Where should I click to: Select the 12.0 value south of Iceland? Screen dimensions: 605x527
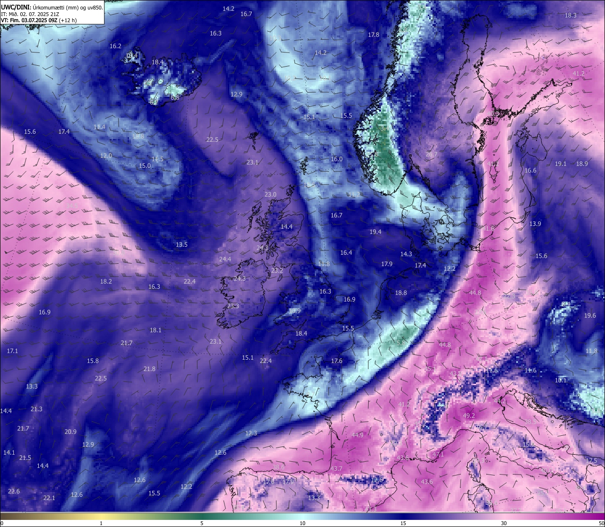click(106, 156)
